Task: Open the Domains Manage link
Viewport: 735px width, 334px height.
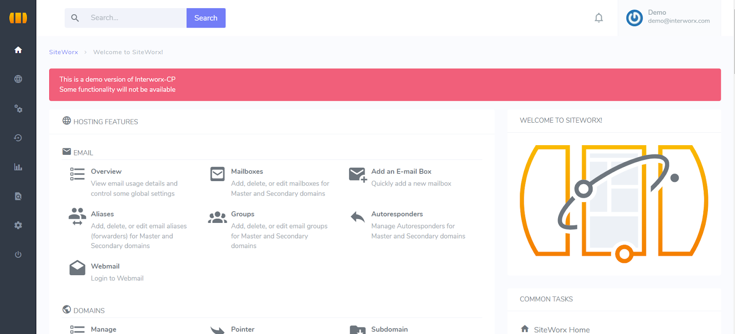Action: (x=103, y=329)
